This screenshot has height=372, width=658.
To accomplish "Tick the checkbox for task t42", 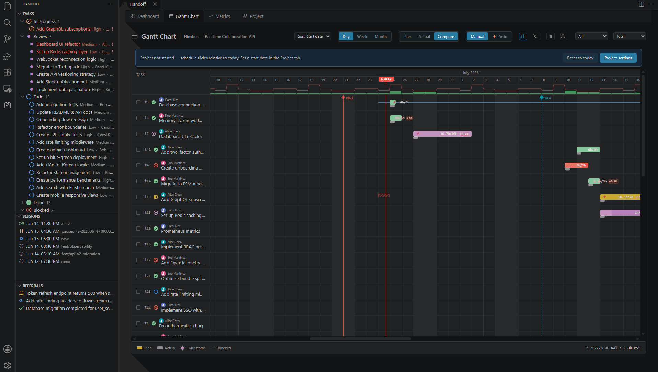I will pyautogui.click(x=138, y=165).
